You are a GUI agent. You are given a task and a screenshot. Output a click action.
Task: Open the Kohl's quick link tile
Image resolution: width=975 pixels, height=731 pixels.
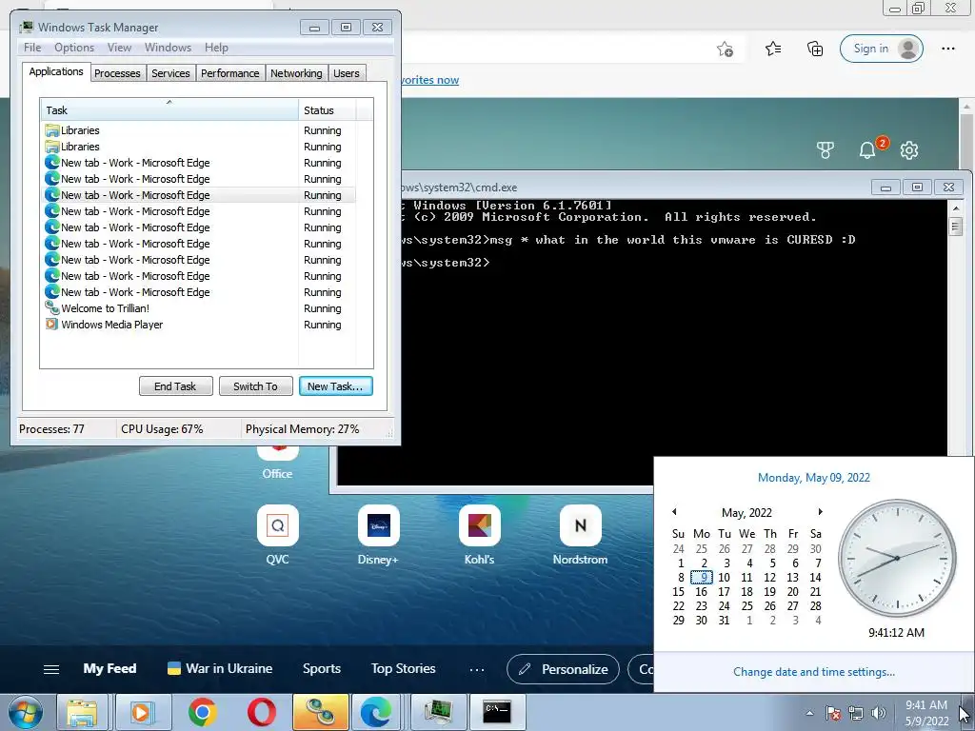[480, 525]
